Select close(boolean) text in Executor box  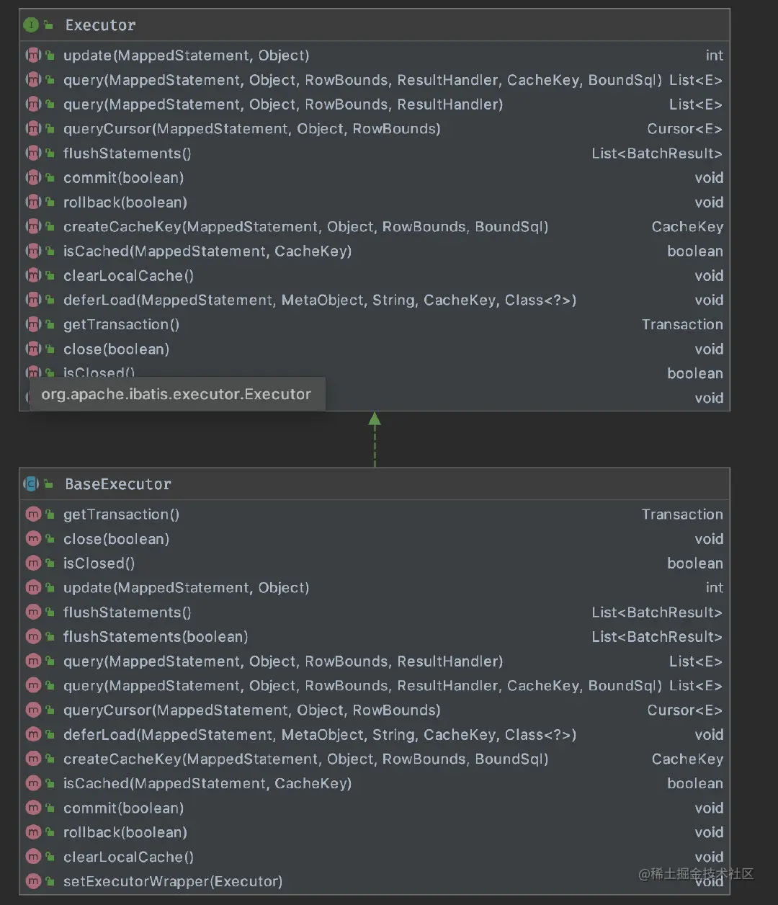pyautogui.click(x=117, y=349)
